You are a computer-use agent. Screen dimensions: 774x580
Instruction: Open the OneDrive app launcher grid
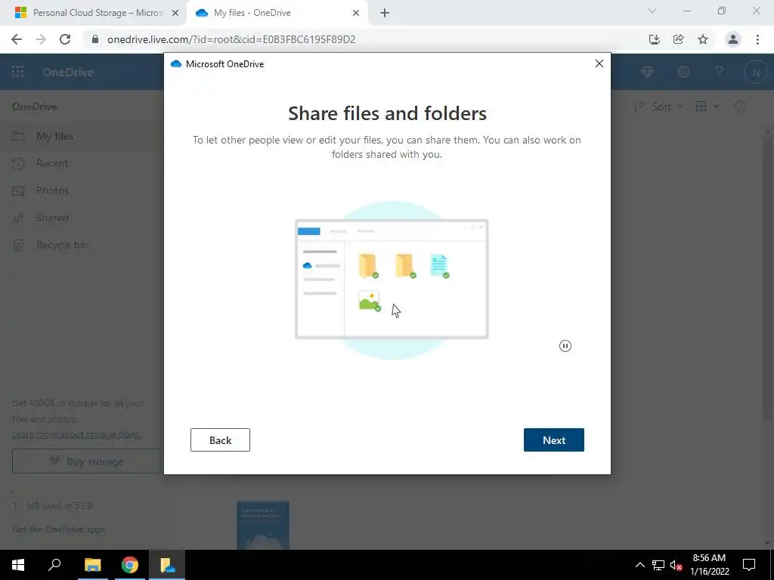18,72
